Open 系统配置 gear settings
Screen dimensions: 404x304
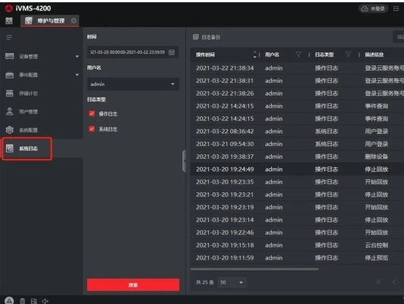point(10,130)
